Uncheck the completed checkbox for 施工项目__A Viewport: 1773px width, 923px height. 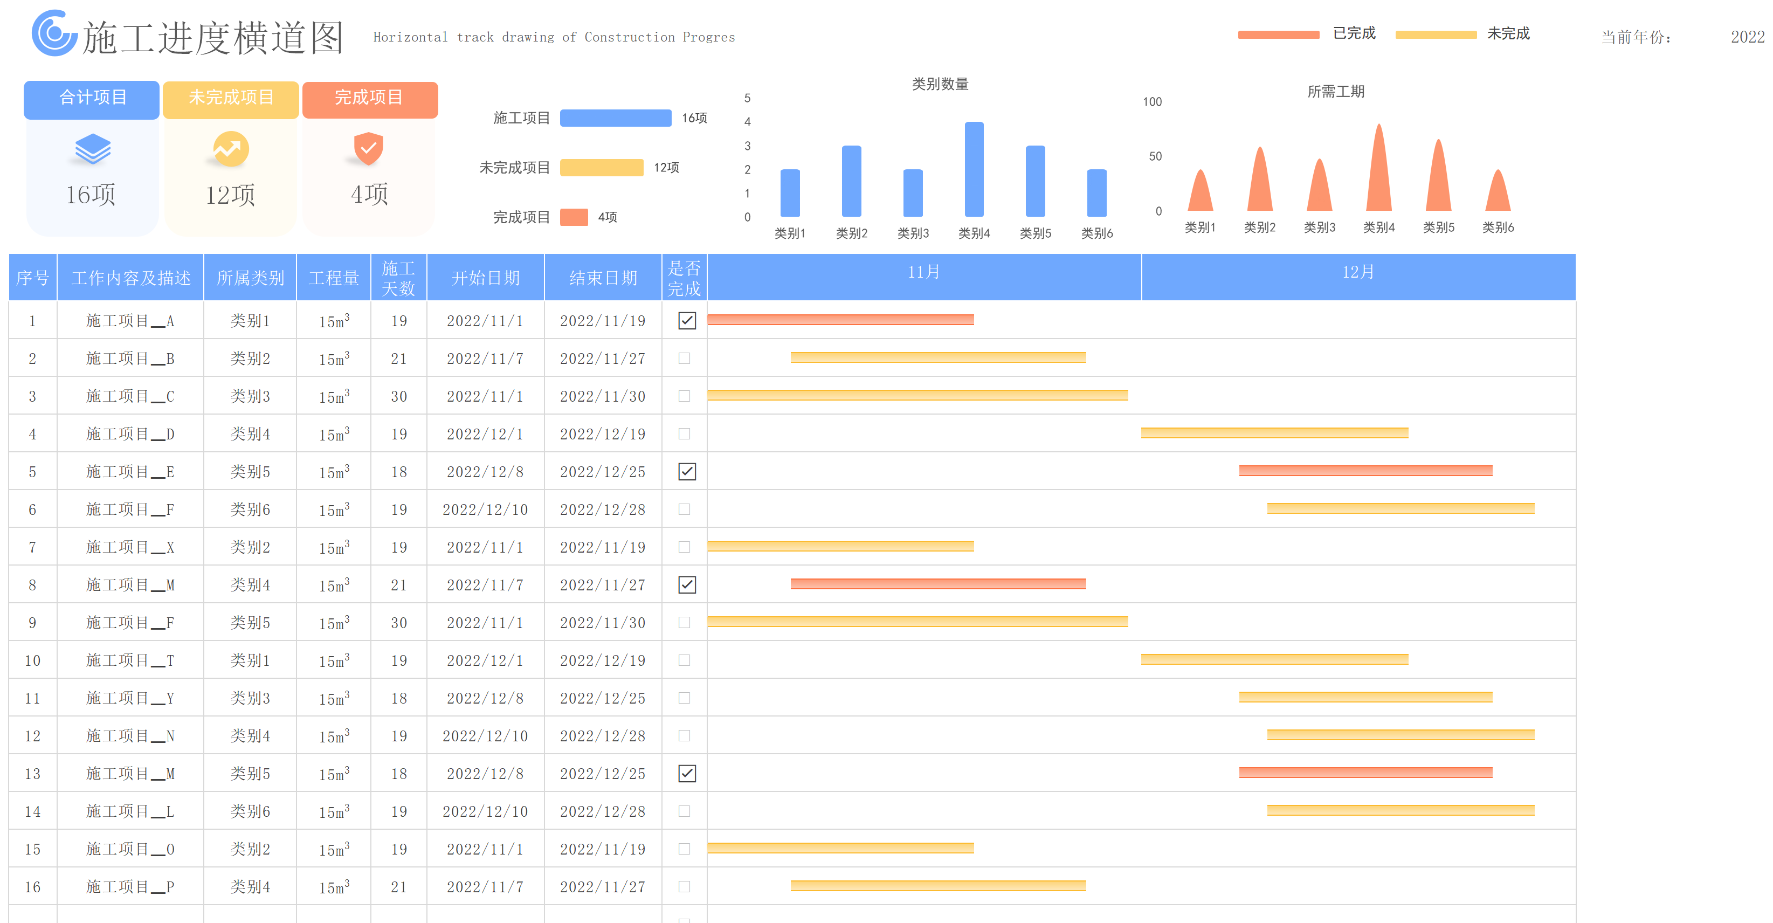tap(686, 321)
